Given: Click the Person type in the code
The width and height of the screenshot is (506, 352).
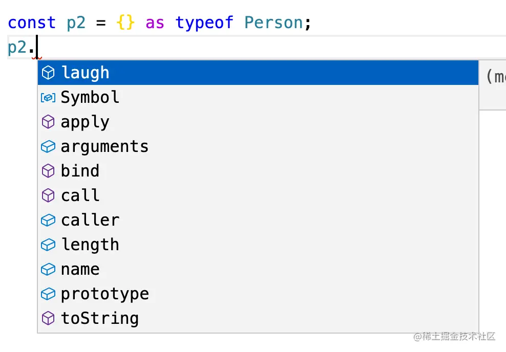Looking at the screenshot, I should 273,23.
